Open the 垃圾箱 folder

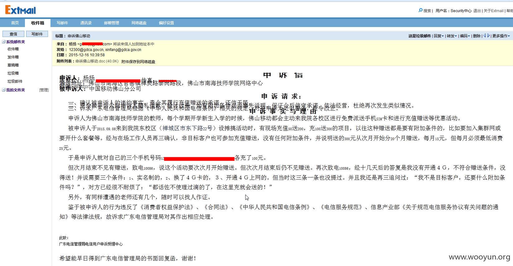click(13, 73)
